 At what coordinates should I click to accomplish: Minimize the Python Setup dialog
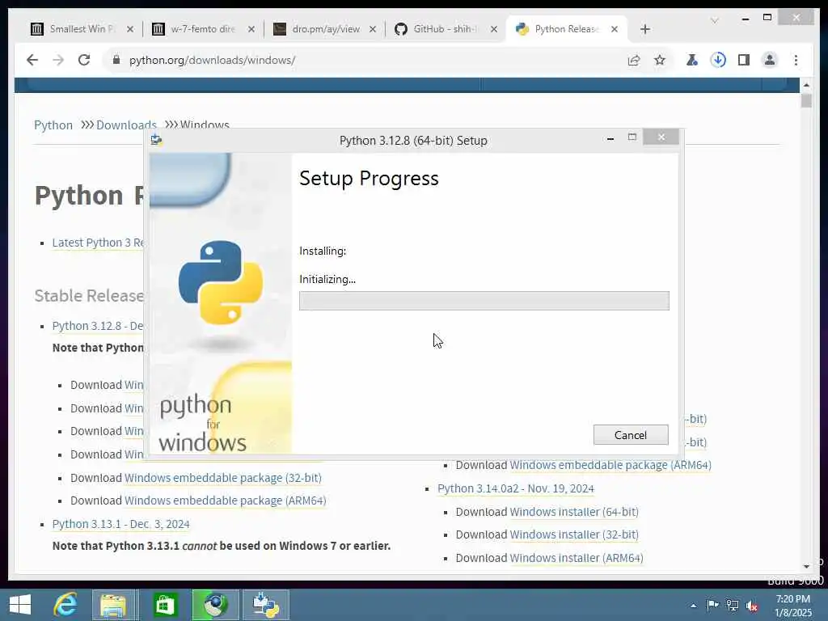(x=610, y=138)
